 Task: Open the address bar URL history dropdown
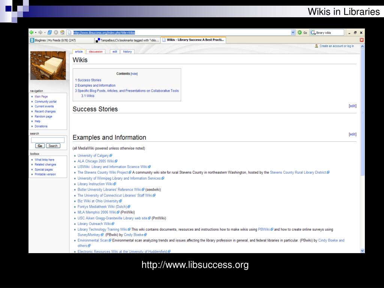(x=293, y=33)
